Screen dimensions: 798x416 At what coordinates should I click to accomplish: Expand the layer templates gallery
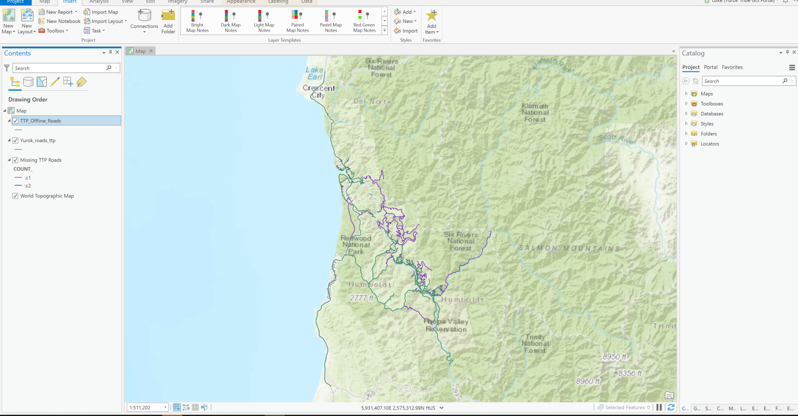coord(384,30)
